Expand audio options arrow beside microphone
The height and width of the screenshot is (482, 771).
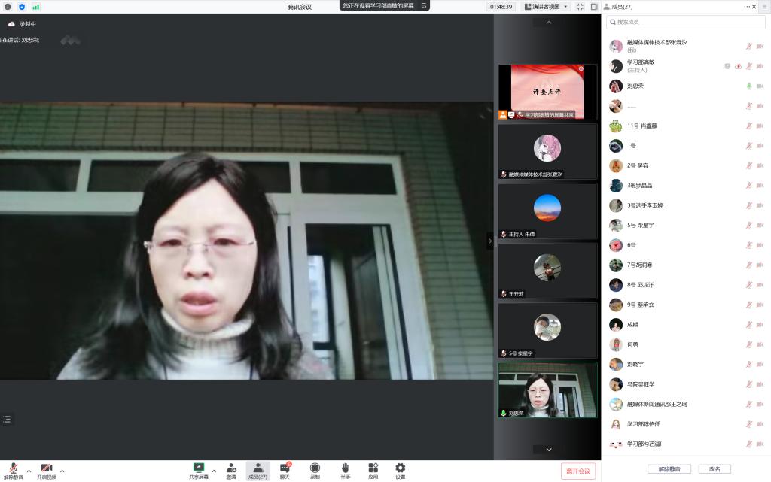tap(29, 471)
